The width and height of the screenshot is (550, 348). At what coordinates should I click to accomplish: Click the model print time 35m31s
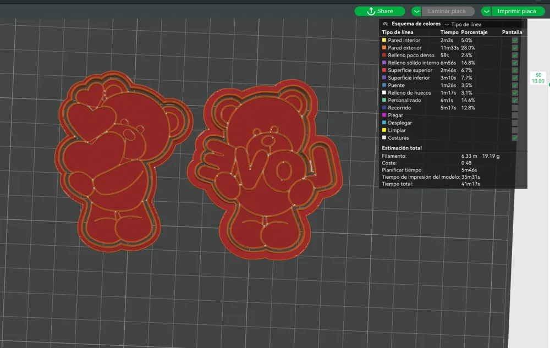pos(470,177)
